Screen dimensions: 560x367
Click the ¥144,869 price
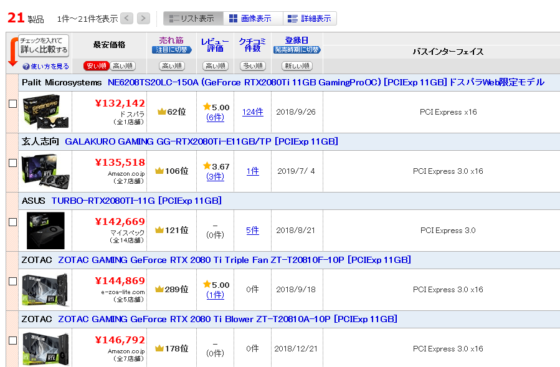(x=120, y=281)
